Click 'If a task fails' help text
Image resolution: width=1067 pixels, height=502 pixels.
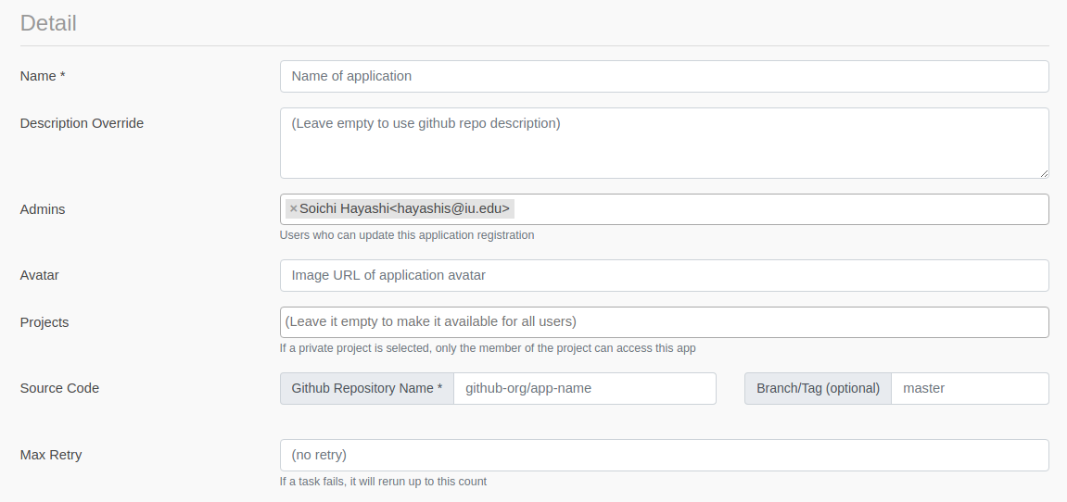[x=383, y=482]
